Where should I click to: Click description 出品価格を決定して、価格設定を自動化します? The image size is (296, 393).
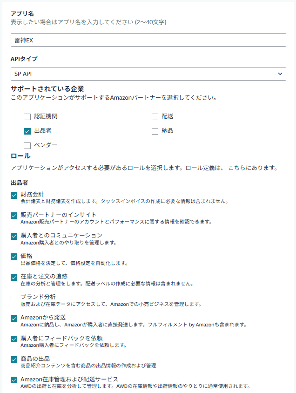pyautogui.click(x=74, y=263)
